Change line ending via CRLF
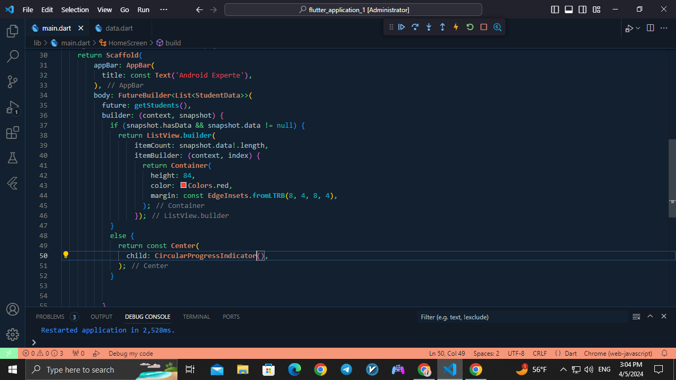This screenshot has height=380, width=676. 540,353
